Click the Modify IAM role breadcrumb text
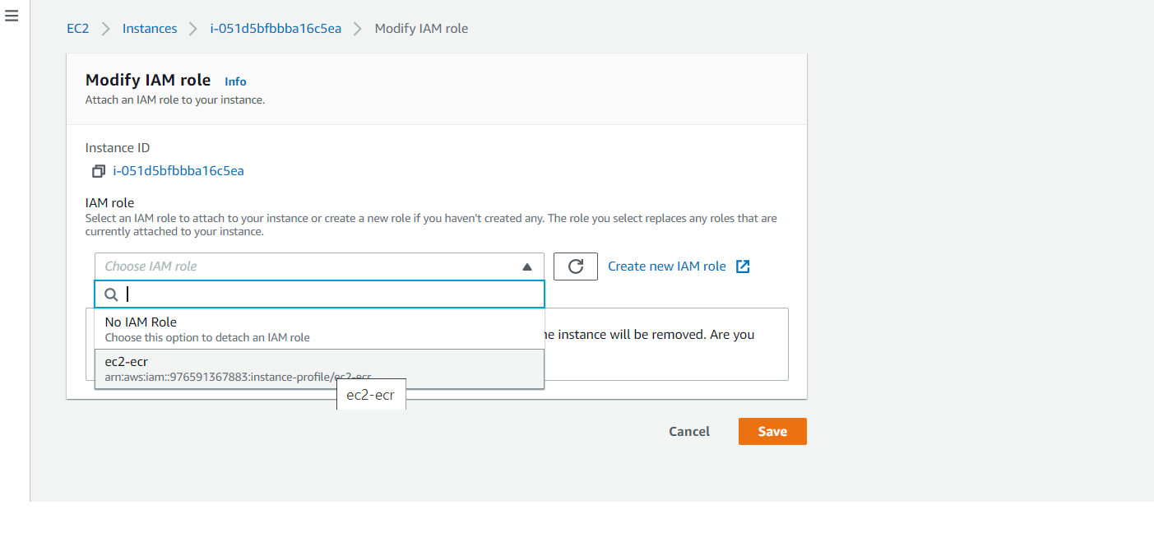1154x533 pixels. [421, 29]
